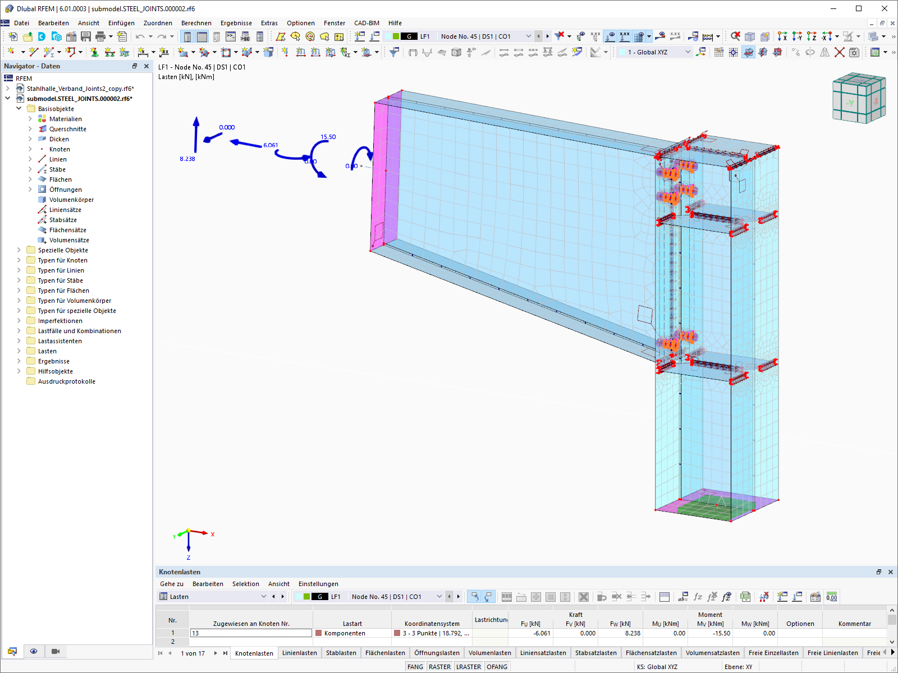Open the Ergebnisse menu
This screenshot has width=898, height=673.
click(x=236, y=23)
